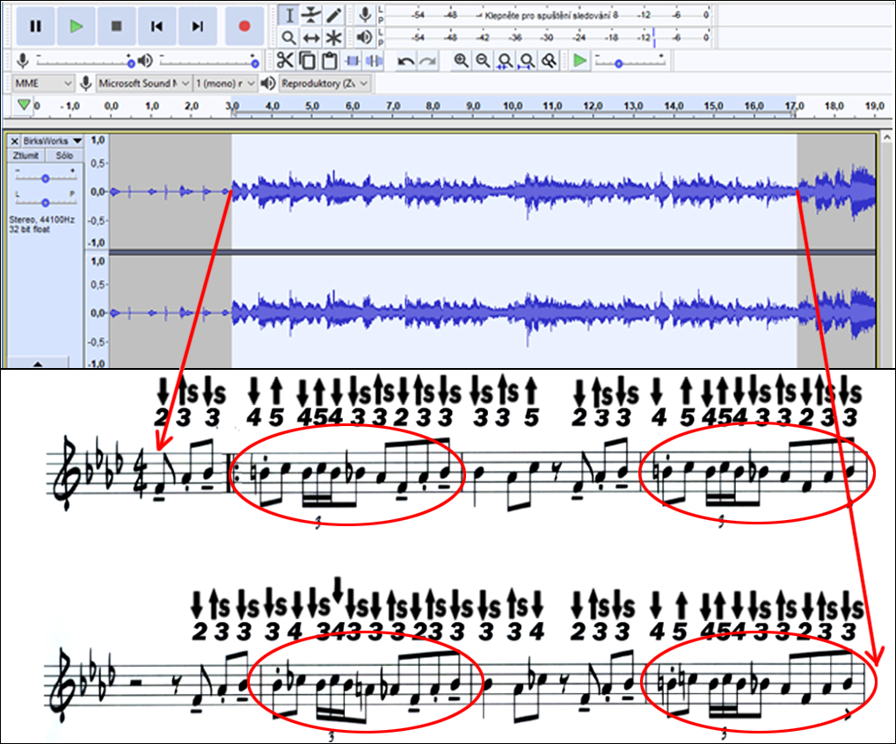The height and width of the screenshot is (744, 896).
Task: Click the Silence audio icon
Action: [x=375, y=61]
